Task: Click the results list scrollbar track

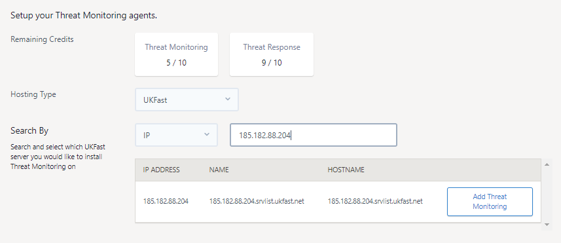Action: point(547,195)
